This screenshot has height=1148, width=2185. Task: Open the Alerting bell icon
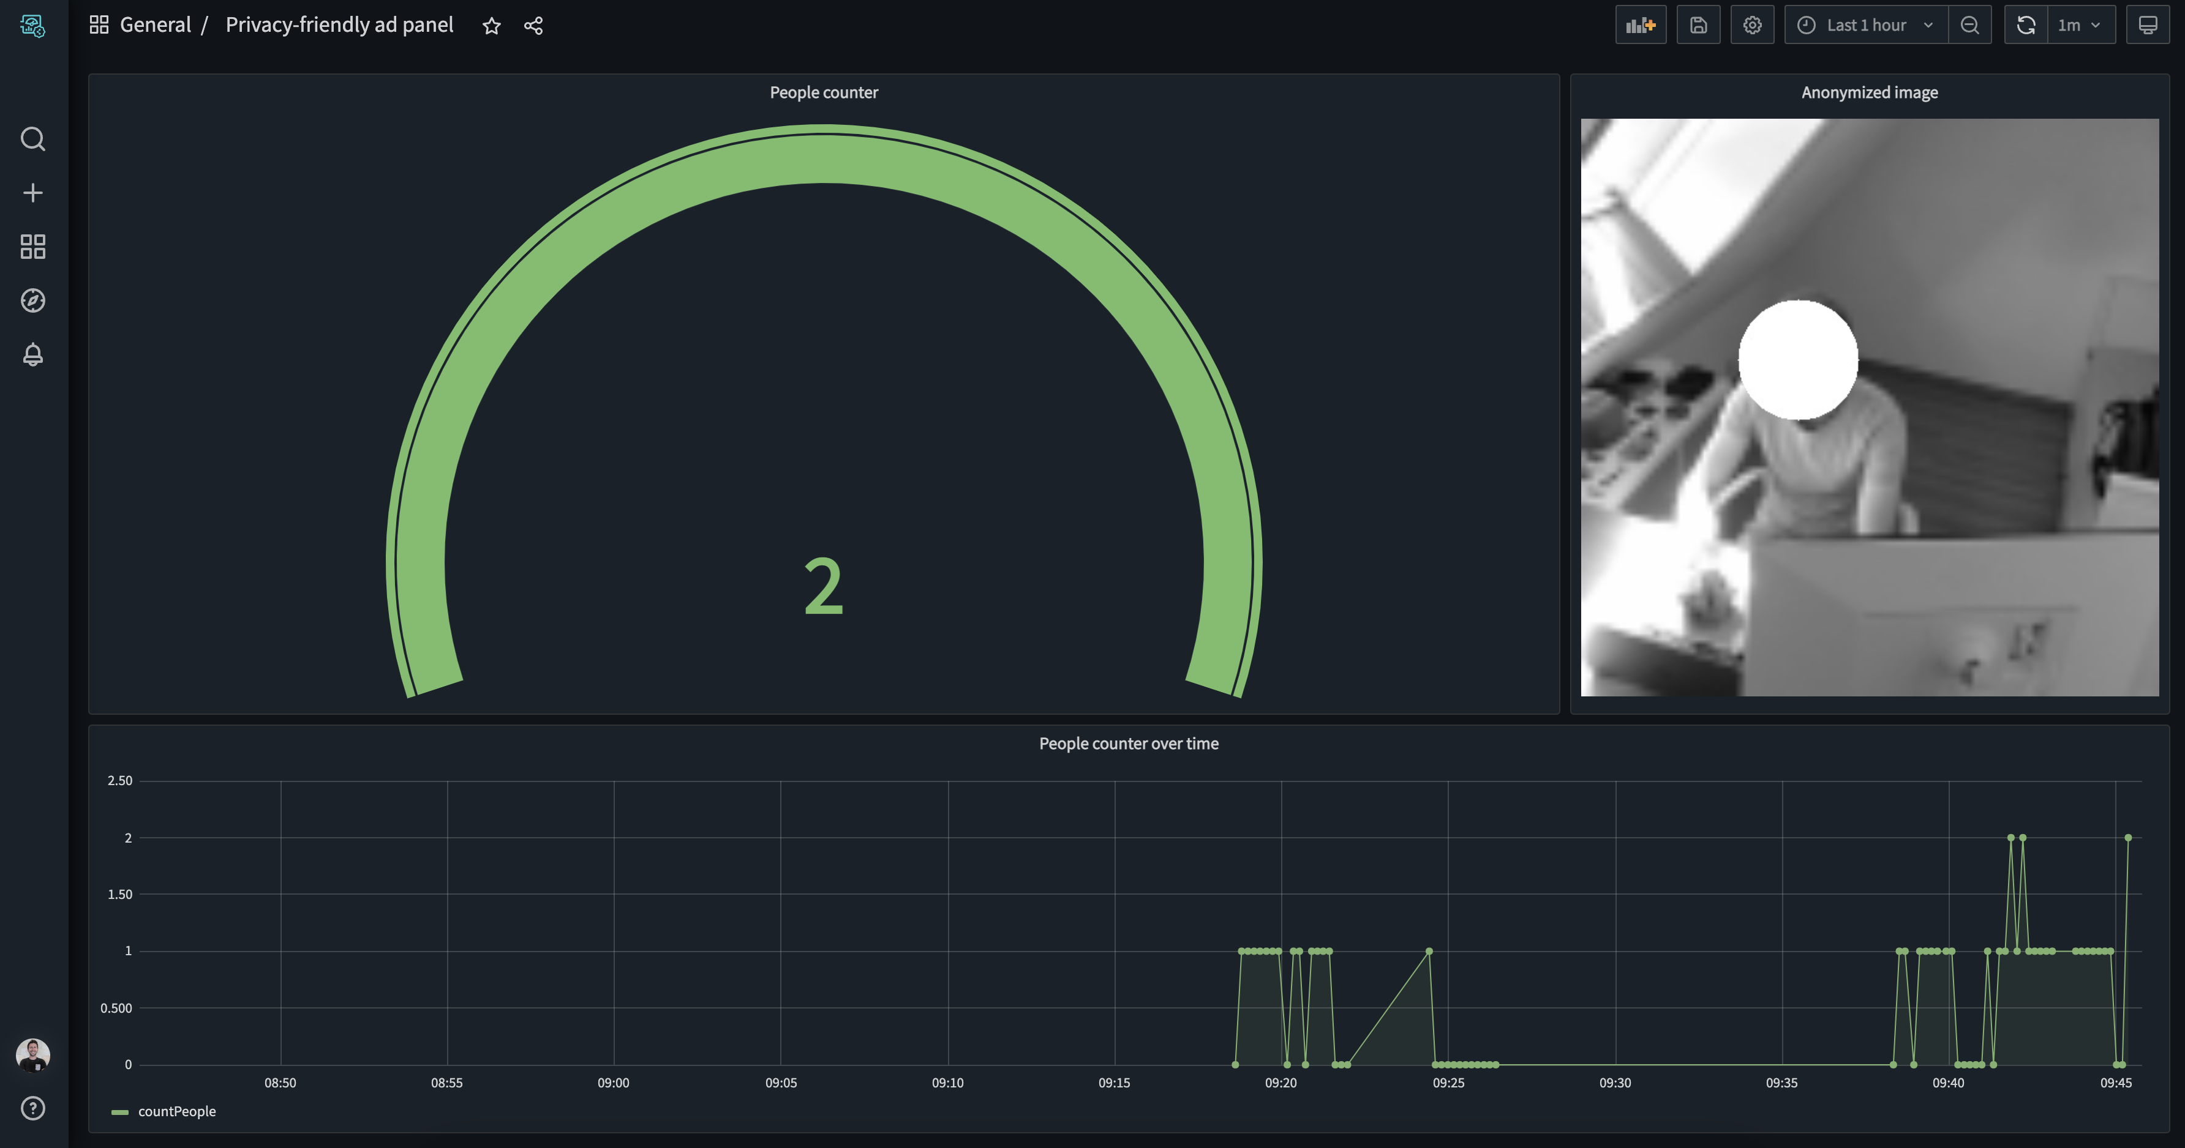point(32,354)
